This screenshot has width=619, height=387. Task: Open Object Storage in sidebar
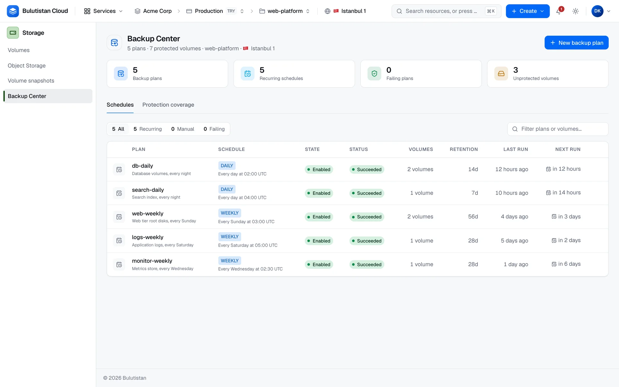click(x=48, y=65)
